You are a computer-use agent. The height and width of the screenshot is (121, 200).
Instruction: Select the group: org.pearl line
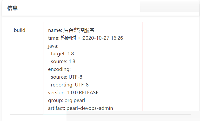(66, 100)
